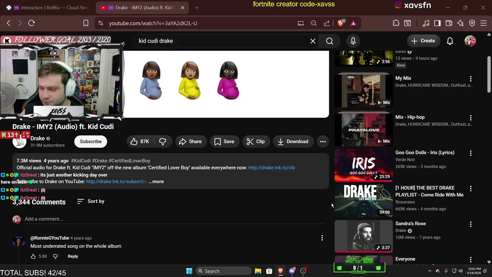The image size is (492, 277).
Task: Click the zoom magnifier icon in address bar
Action: coord(314,23)
